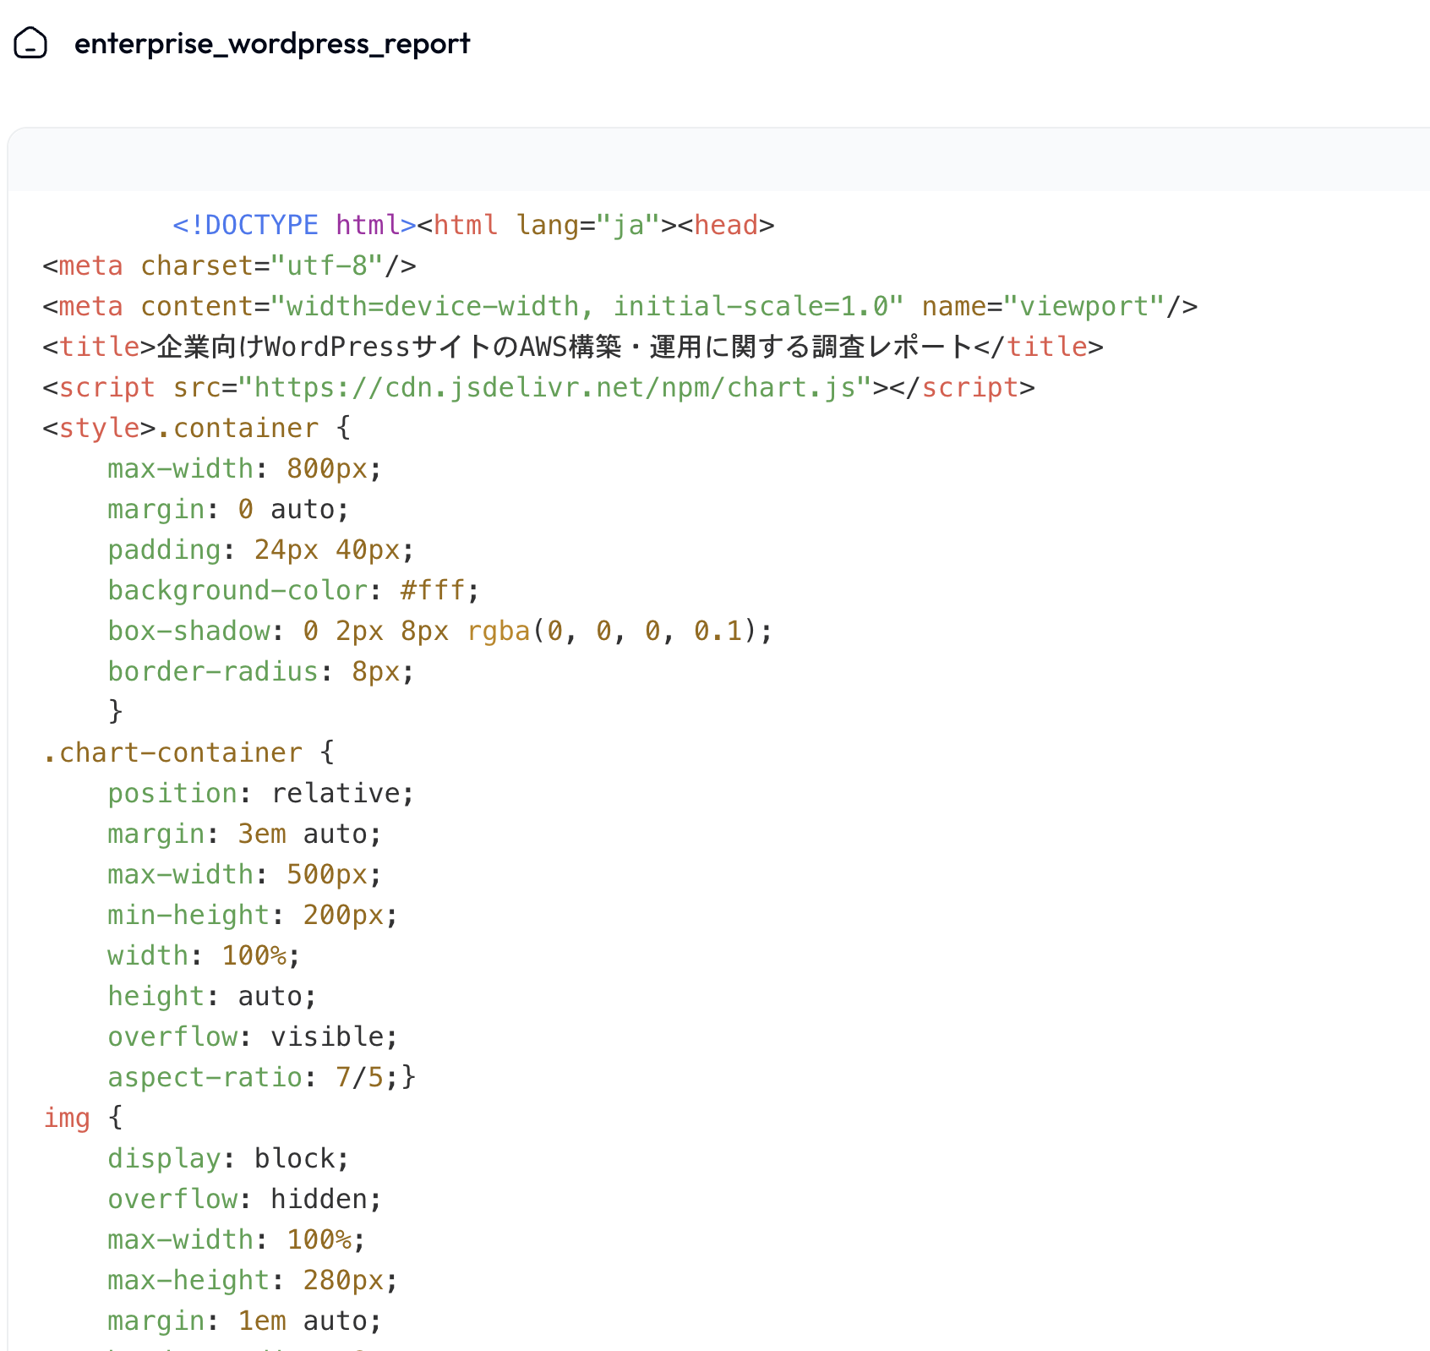The image size is (1430, 1351).
Task: Click the "height: auto;" line
Action: pyautogui.click(x=212, y=996)
